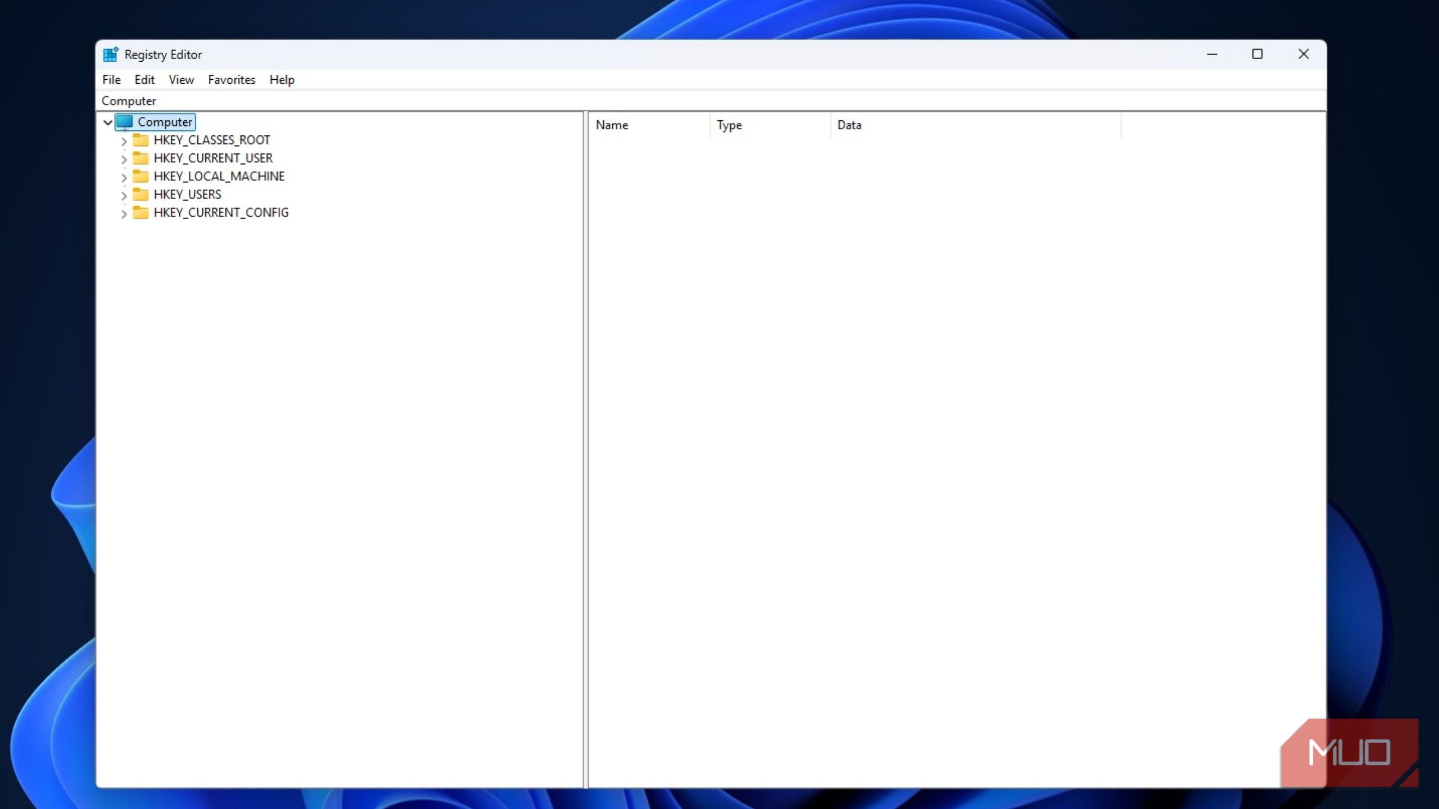Screen dimensions: 1439x809
Task: Open the View menu
Action: (x=181, y=80)
